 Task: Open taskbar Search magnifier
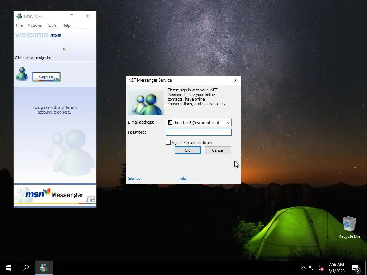click(26, 268)
